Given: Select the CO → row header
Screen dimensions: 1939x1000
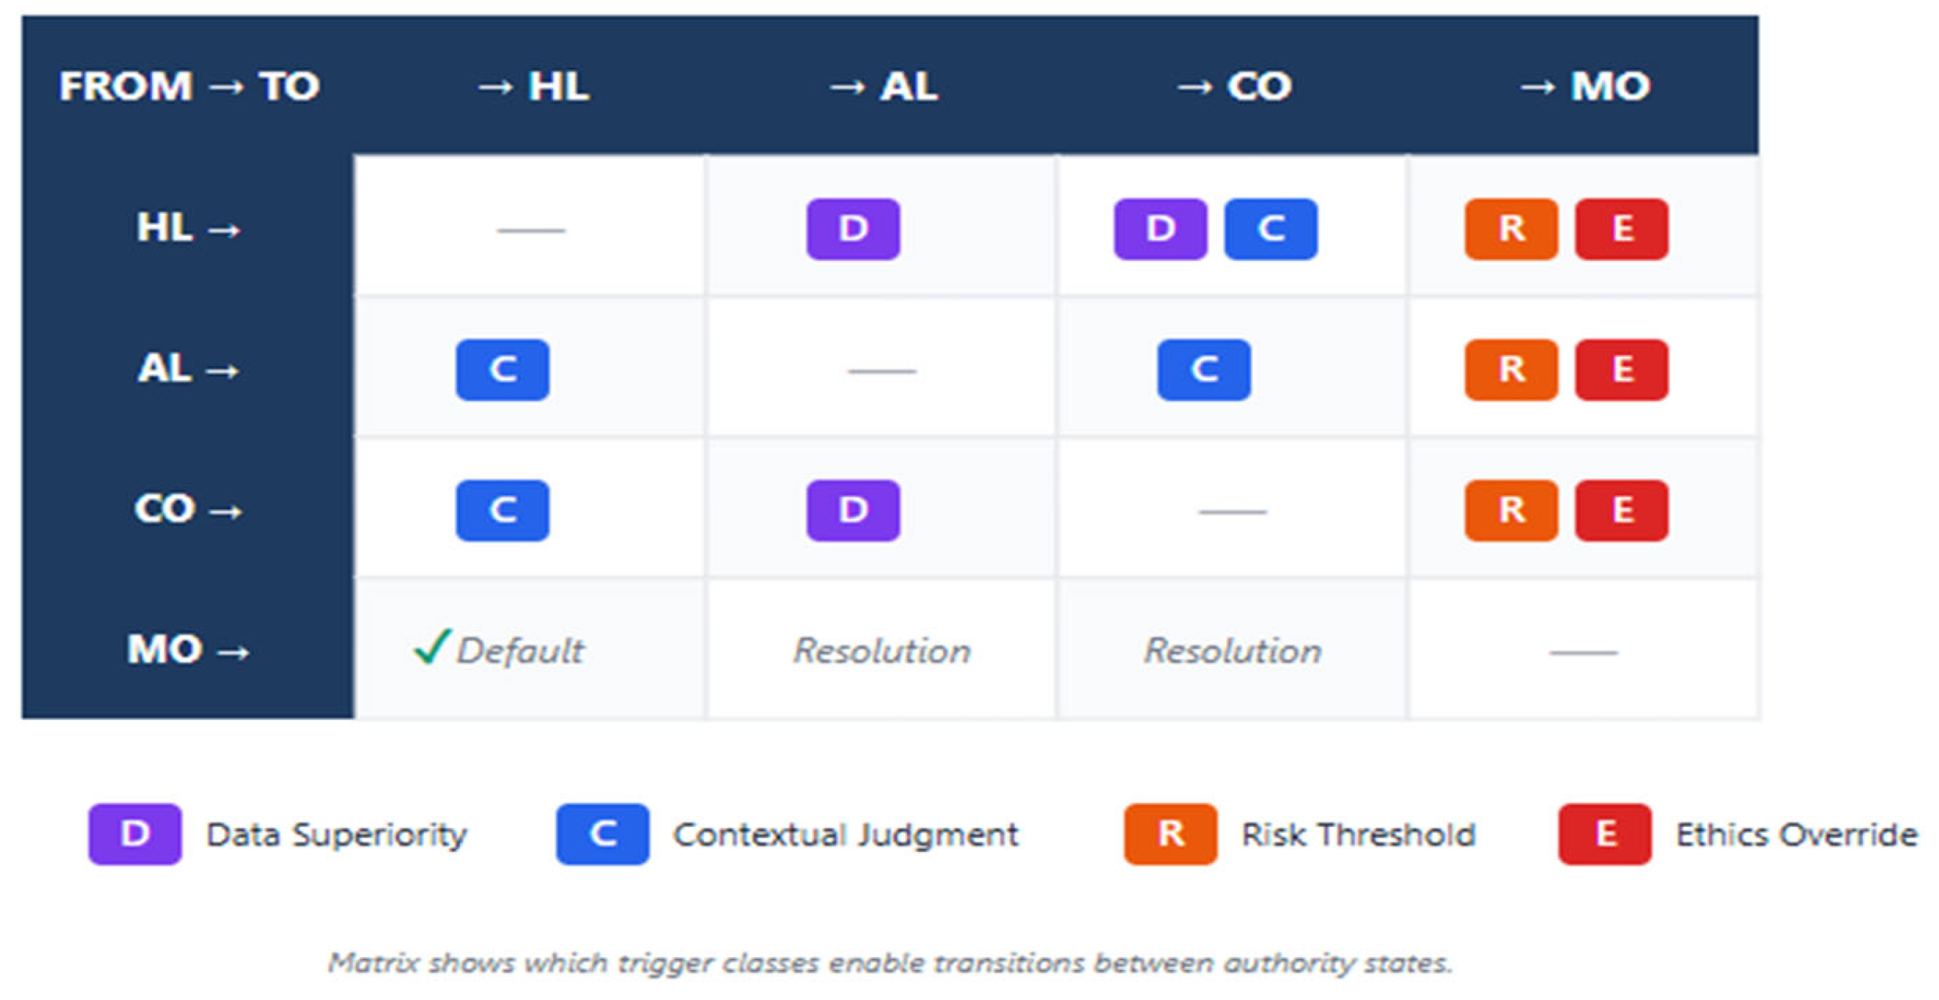Looking at the screenshot, I should click(188, 508).
